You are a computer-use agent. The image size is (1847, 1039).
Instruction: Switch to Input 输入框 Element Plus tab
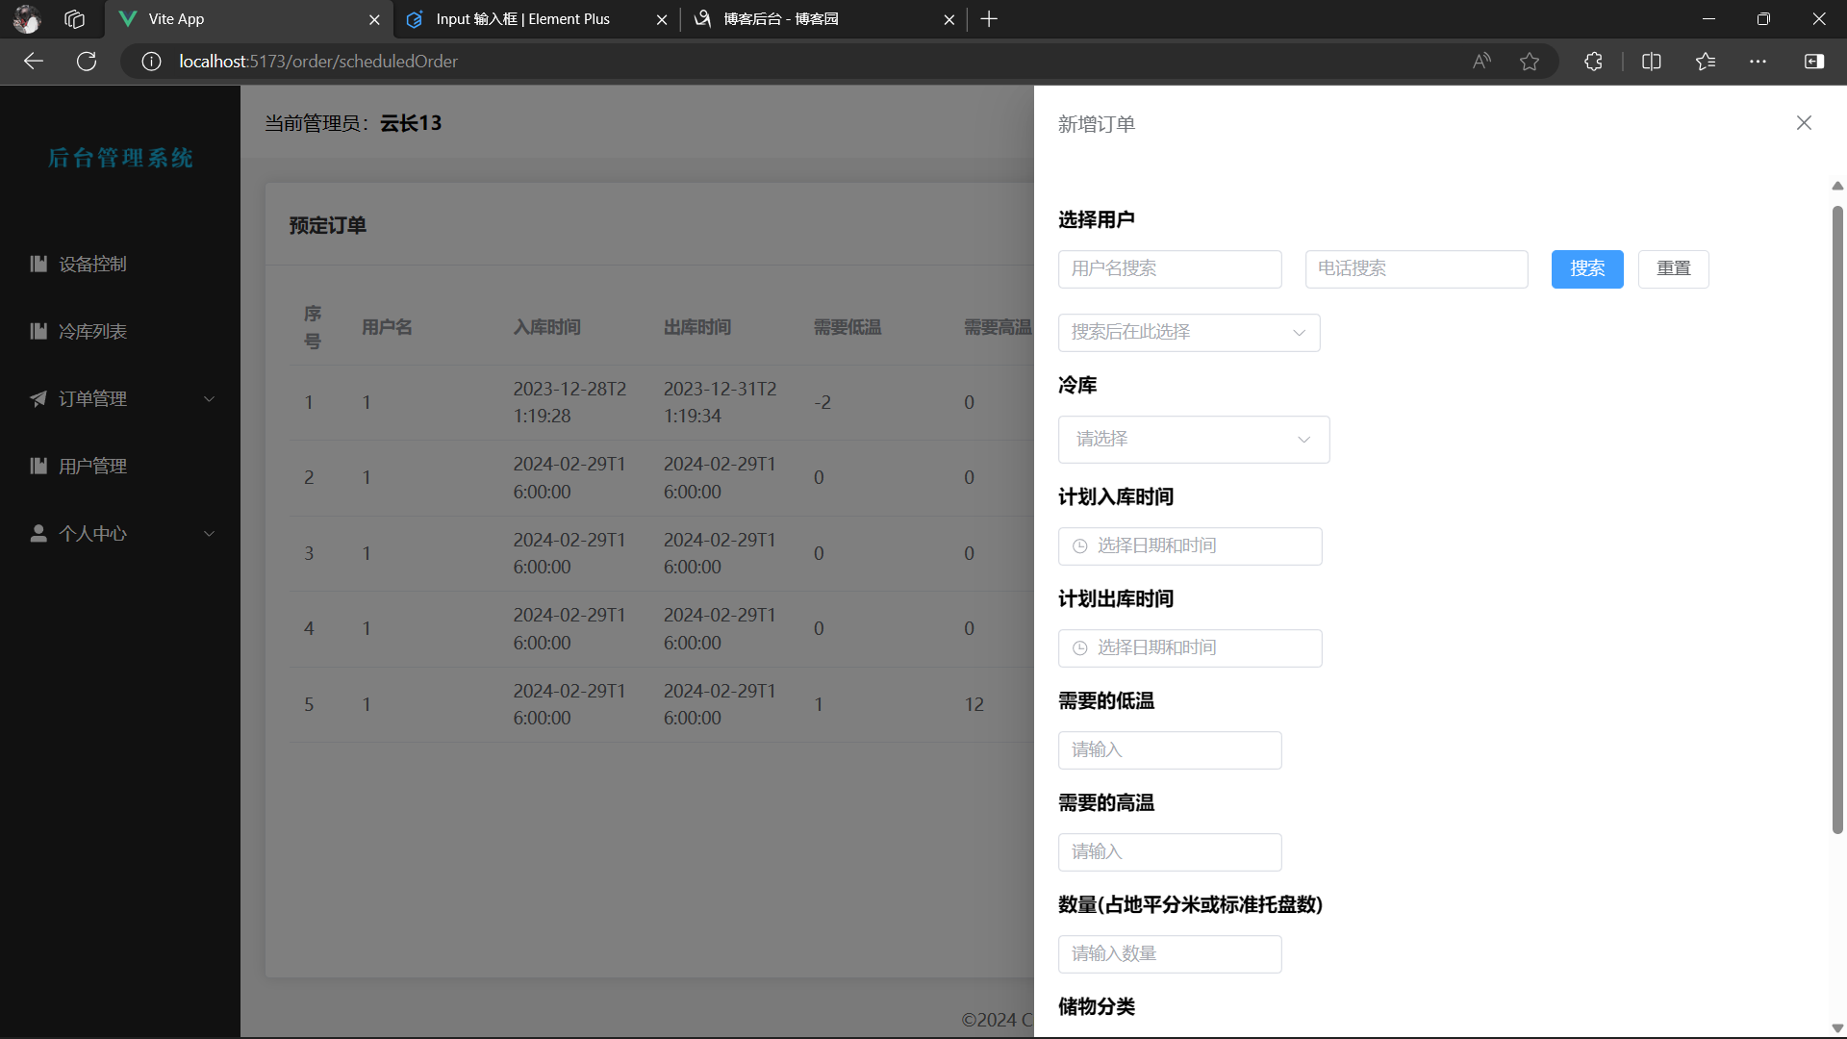pos(522,19)
